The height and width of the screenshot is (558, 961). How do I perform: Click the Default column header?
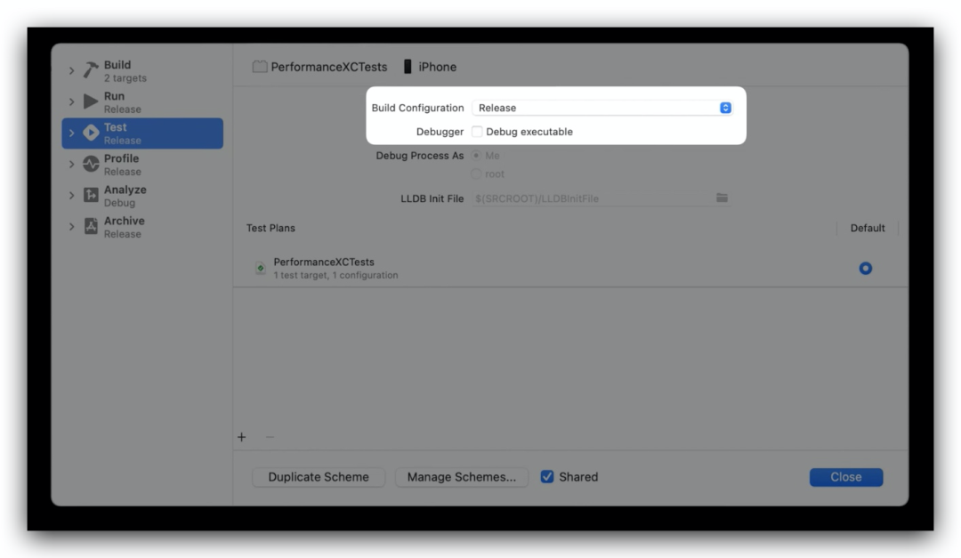pyautogui.click(x=868, y=228)
